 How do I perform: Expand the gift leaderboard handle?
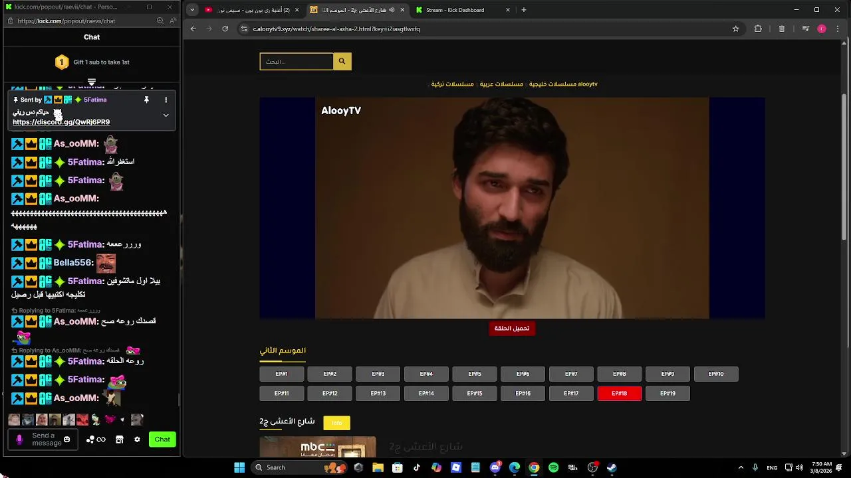tap(92, 82)
